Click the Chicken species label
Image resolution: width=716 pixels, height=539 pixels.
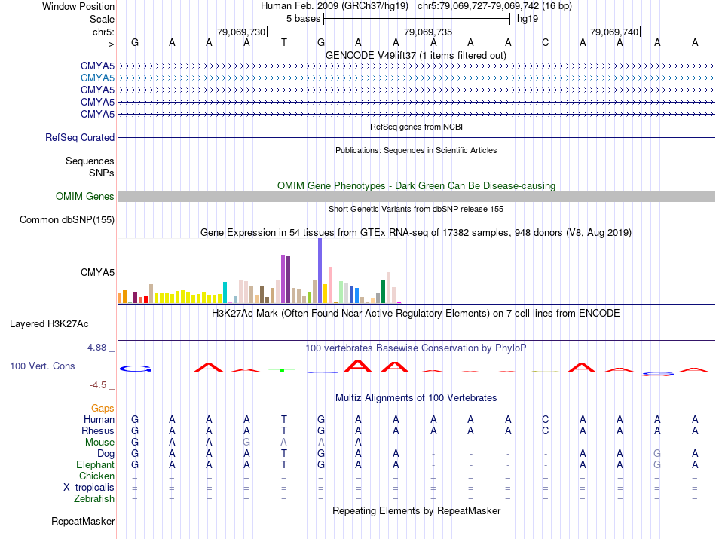coord(96,476)
